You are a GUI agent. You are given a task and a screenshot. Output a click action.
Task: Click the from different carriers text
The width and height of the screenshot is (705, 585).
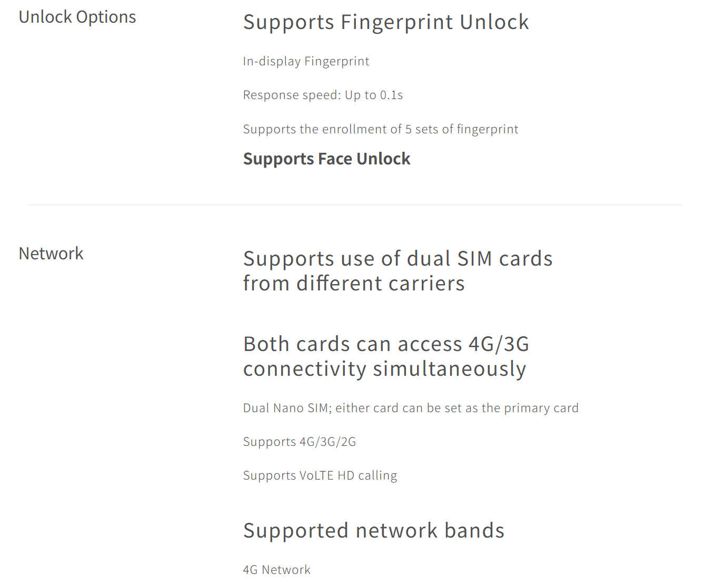click(354, 284)
